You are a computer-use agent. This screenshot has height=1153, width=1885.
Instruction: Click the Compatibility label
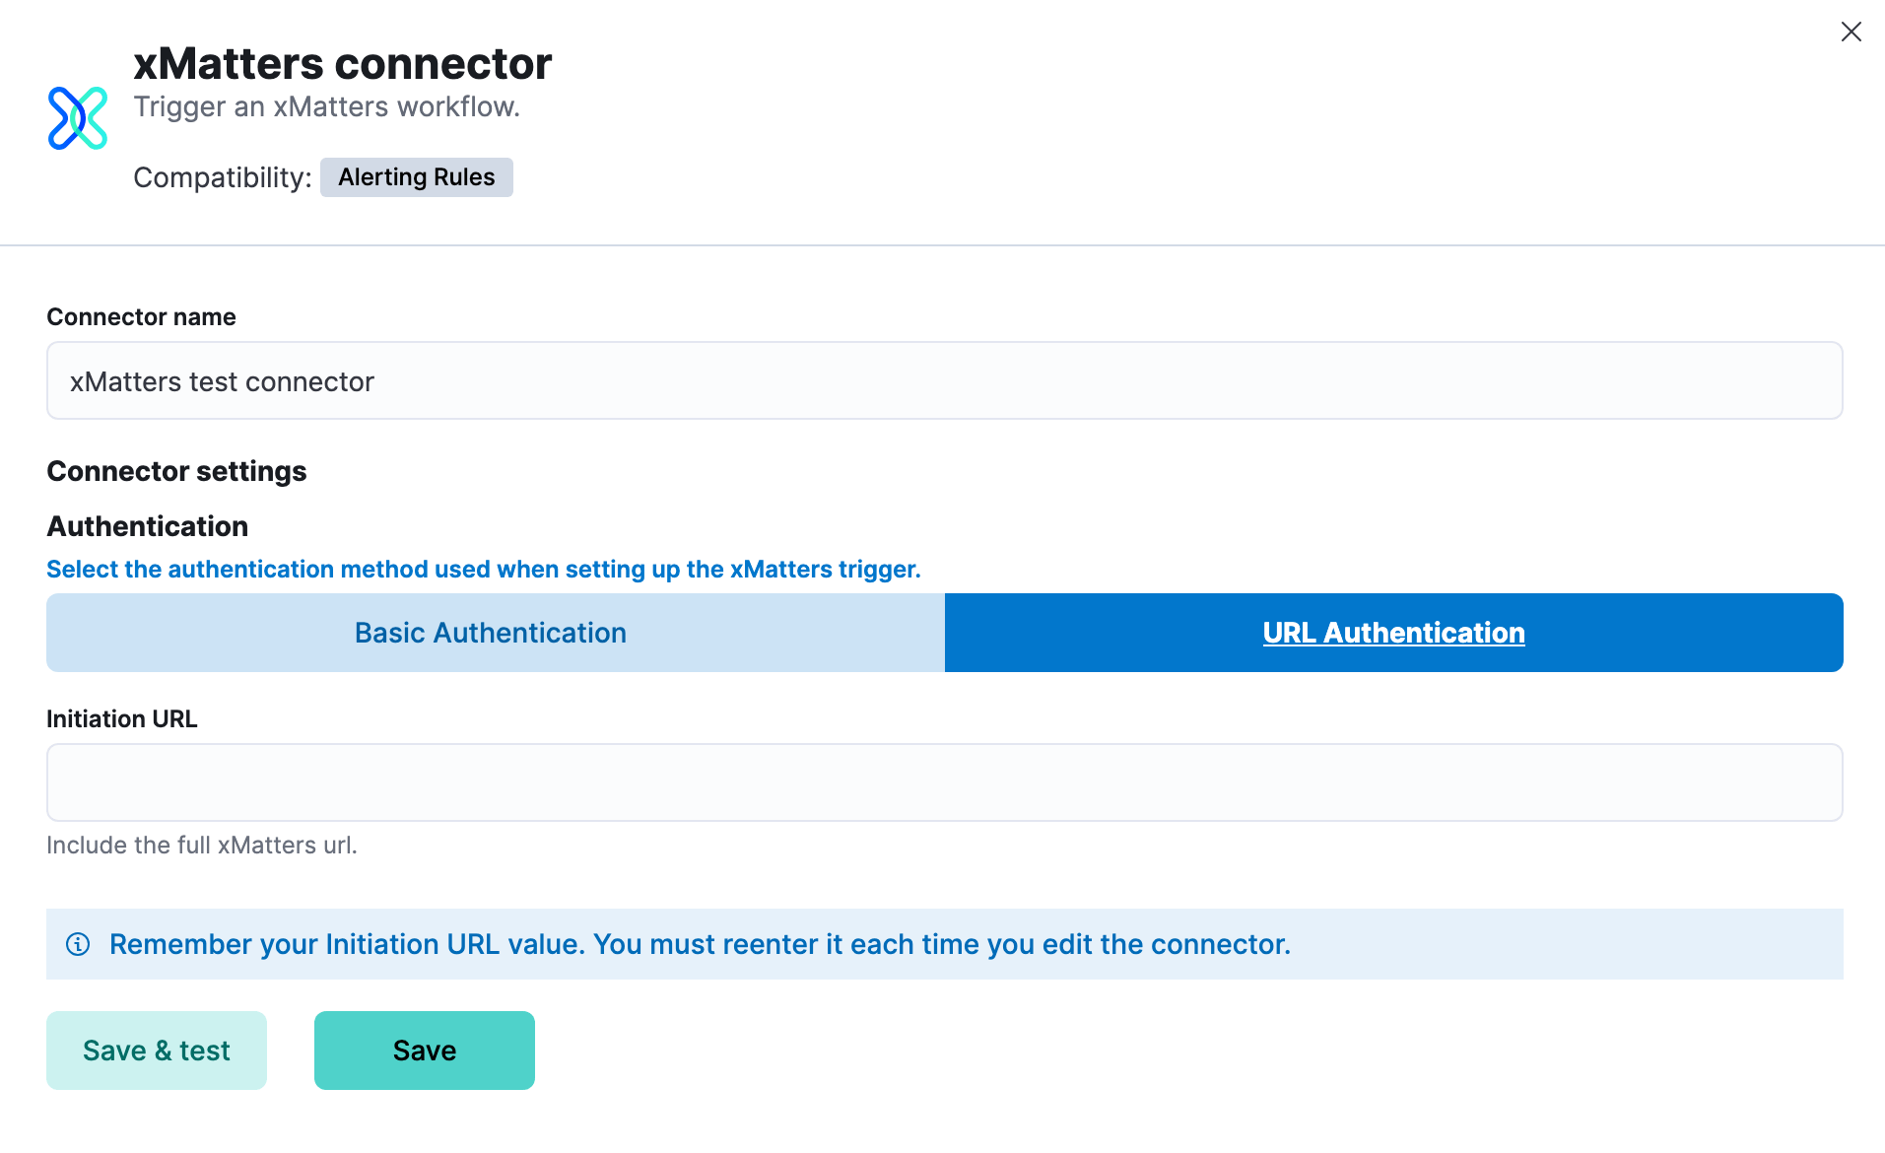tap(220, 177)
